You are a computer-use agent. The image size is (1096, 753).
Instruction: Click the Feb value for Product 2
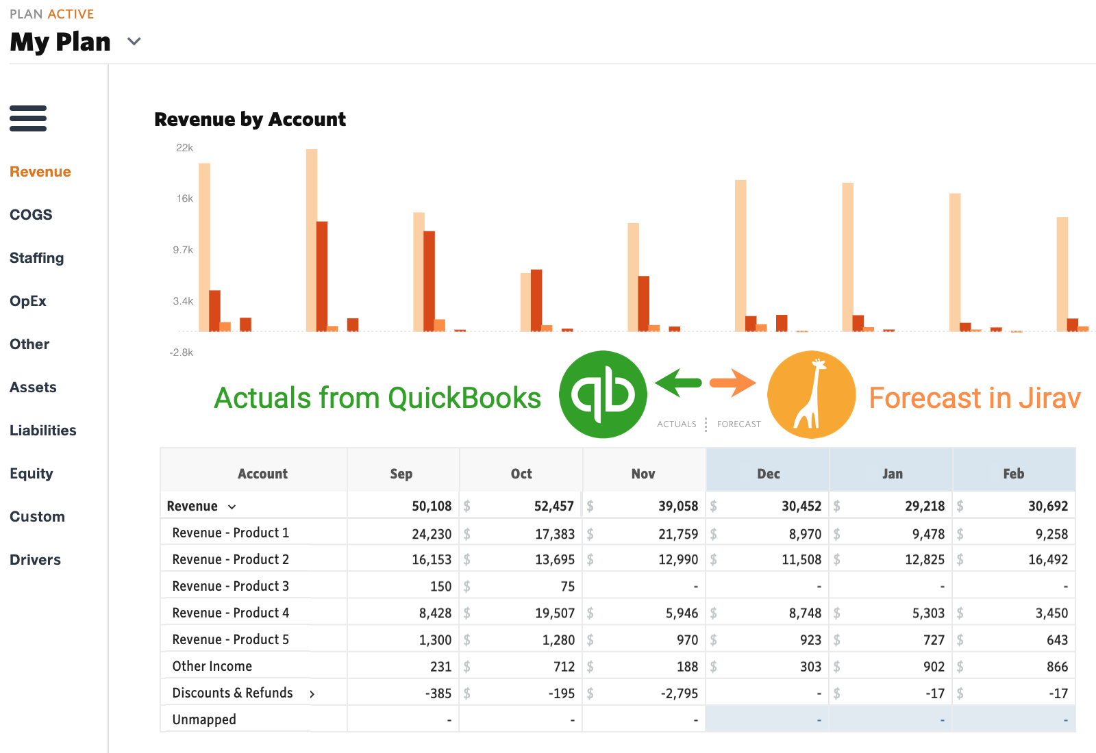tap(1047, 560)
